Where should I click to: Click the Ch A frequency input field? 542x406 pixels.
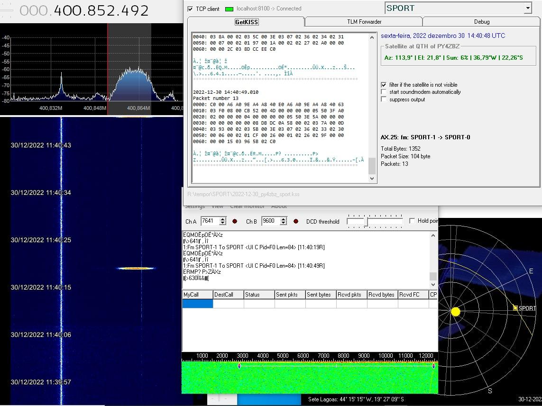209,221
